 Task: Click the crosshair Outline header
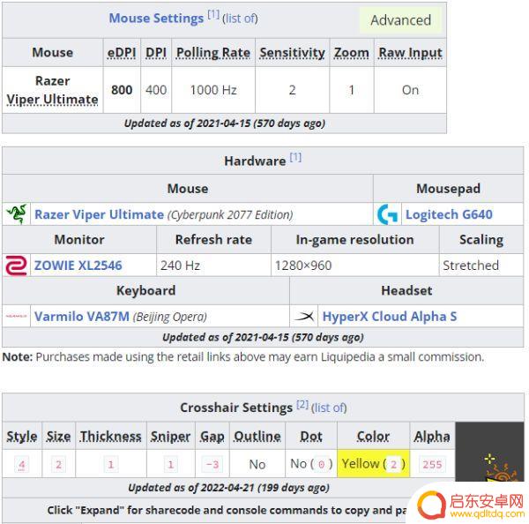(x=257, y=437)
